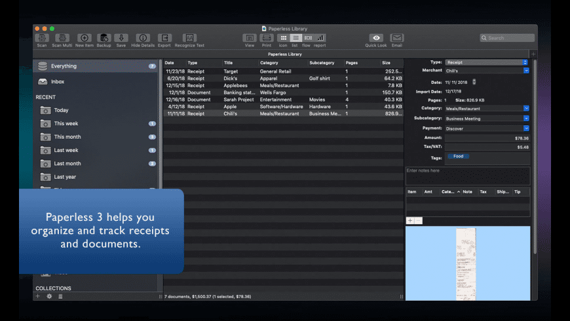Click the sidebar bottom list icon
The height and width of the screenshot is (321, 570).
click(x=60, y=296)
